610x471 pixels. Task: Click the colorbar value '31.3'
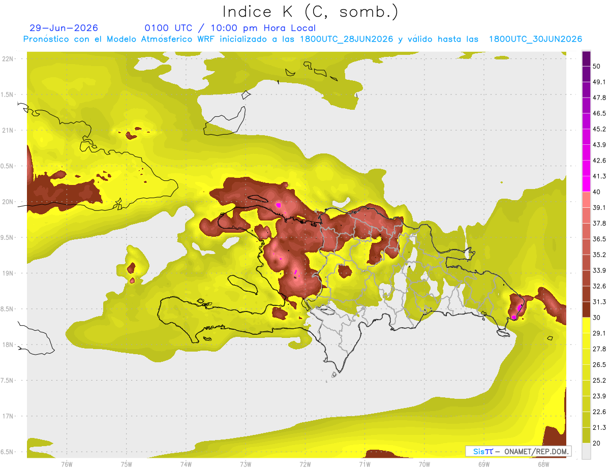pyautogui.click(x=600, y=302)
